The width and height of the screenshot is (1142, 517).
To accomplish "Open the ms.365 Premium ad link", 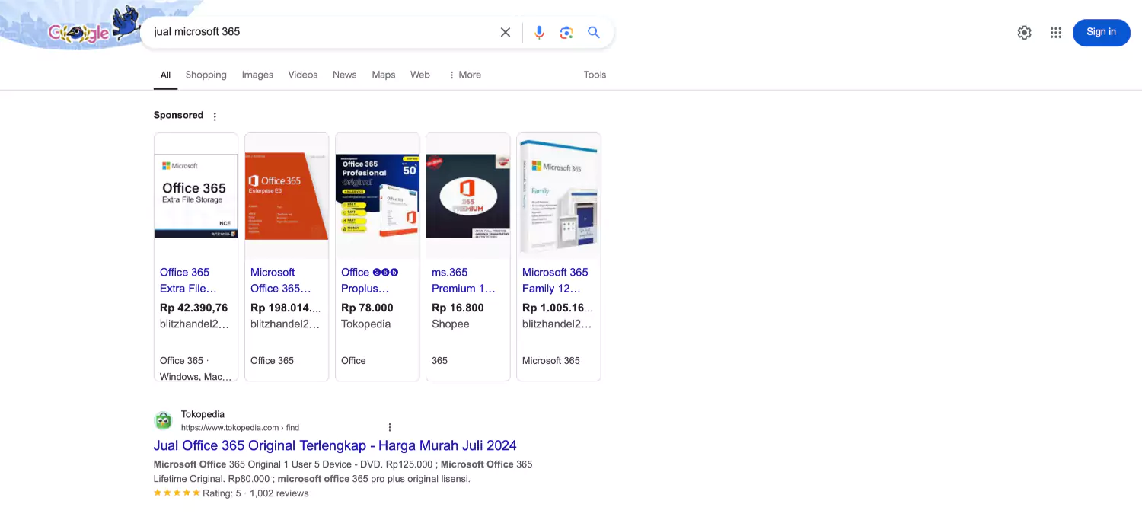I will click(x=464, y=280).
